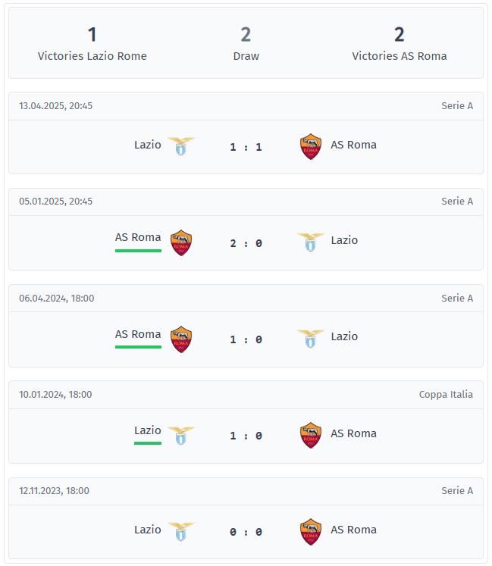Click the Lazio eagle logo in the 05.01.2025 match
Screen dimensions: 492x566
(311, 242)
